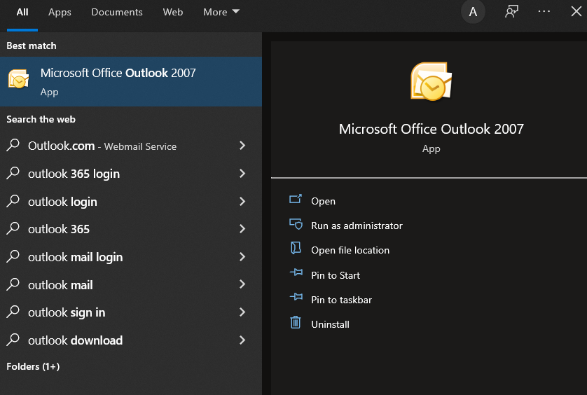587x395 pixels.
Task: Choose Pin to Start
Action: coord(336,275)
